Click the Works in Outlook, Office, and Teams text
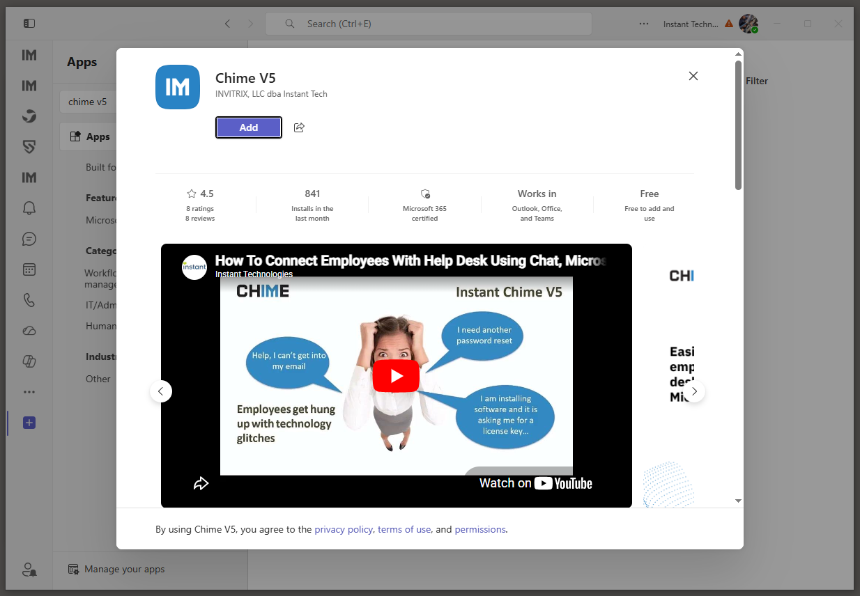This screenshot has width=860, height=596. tap(537, 205)
